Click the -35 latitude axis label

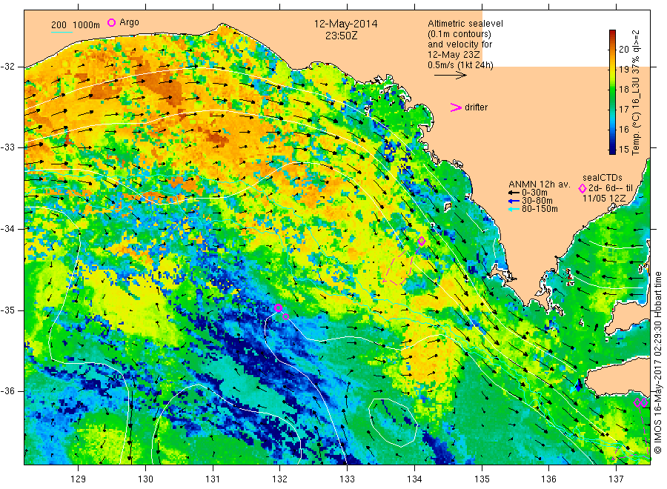pyautogui.click(x=7, y=310)
